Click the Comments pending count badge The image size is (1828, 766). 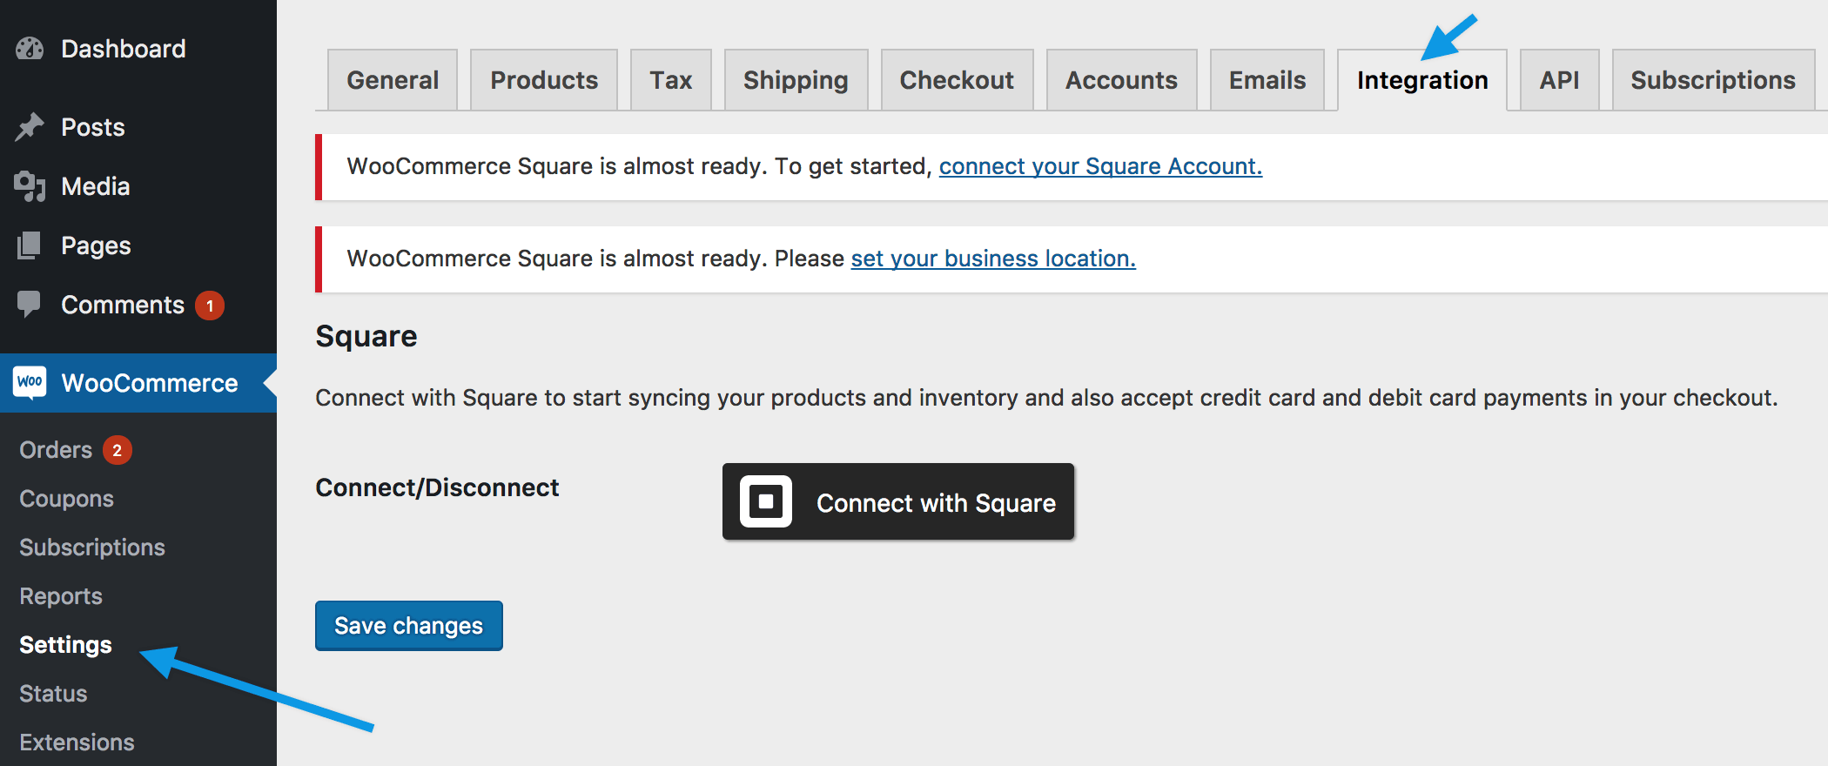click(210, 306)
